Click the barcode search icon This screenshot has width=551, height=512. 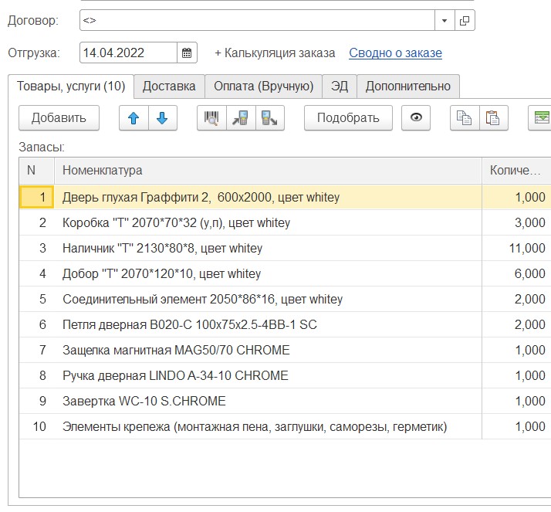pyautogui.click(x=211, y=118)
